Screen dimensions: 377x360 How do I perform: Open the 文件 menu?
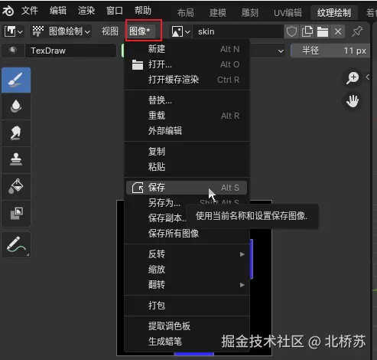point(30,11)
